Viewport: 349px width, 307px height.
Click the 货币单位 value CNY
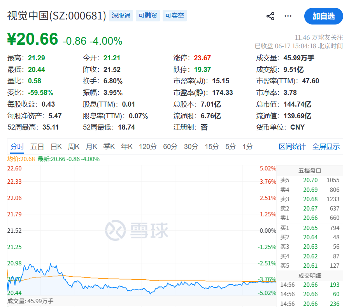click(x=298, y=127)
